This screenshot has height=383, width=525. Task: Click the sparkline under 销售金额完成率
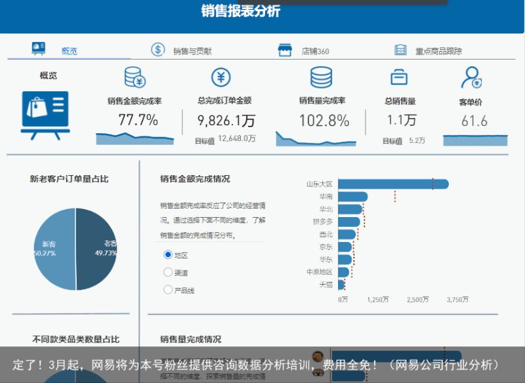click(x=135, y=139)
